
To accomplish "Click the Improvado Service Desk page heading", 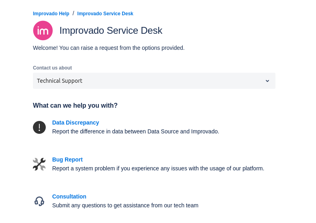I will pyautogui.click(x=111, y=31).
